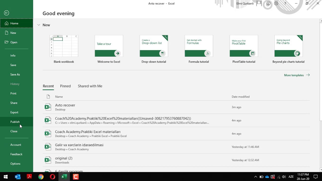The image size is (322, 181).
Task: Switch to the Recent tab
Action: 48,86
